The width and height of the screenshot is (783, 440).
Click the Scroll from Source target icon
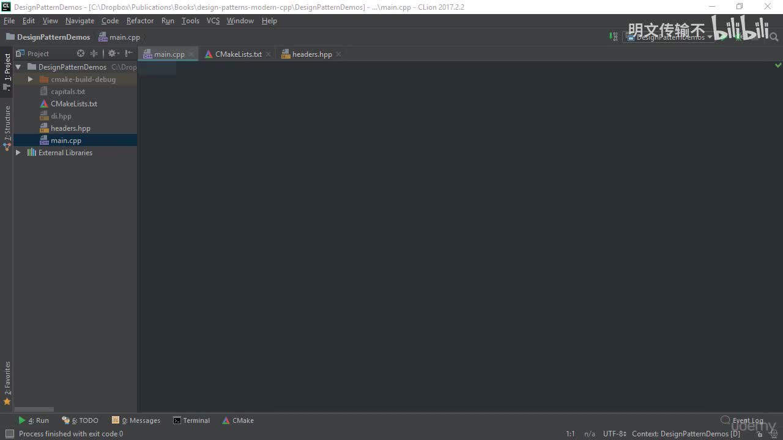(x=81, y=54)
